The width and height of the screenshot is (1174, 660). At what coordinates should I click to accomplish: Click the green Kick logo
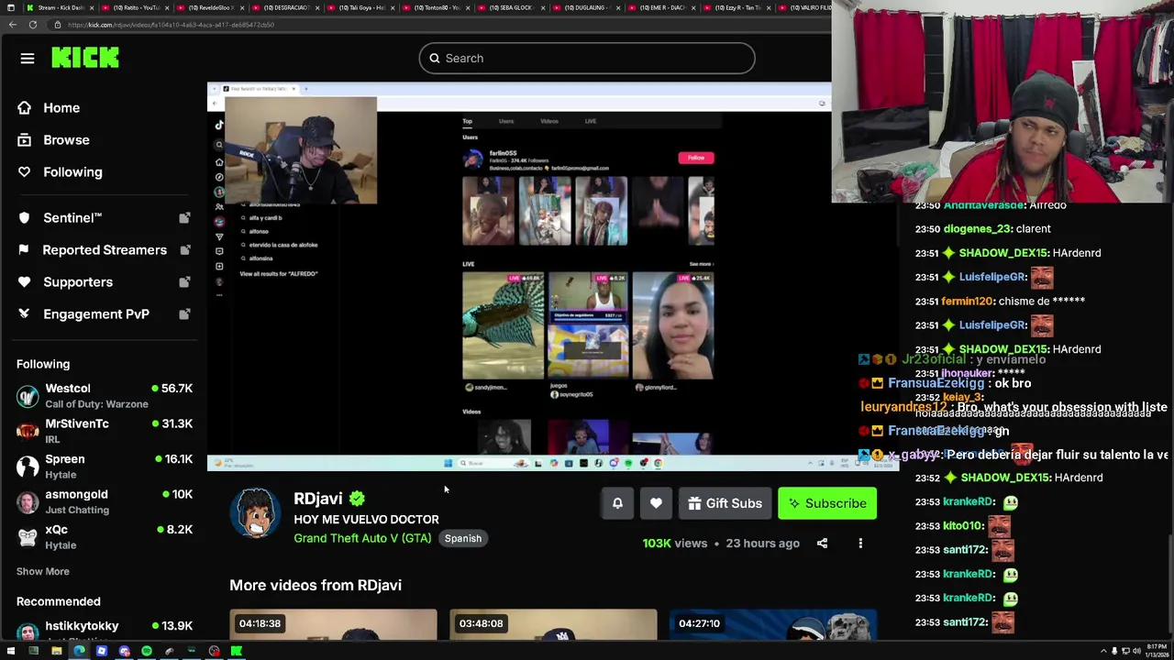click(x=85, y=58)
